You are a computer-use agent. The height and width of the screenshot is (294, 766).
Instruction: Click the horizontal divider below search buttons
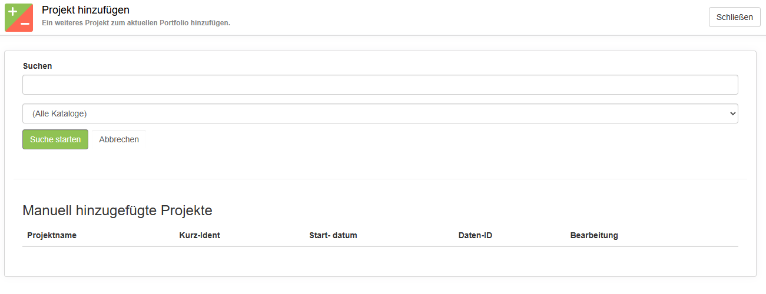point(380,179)
